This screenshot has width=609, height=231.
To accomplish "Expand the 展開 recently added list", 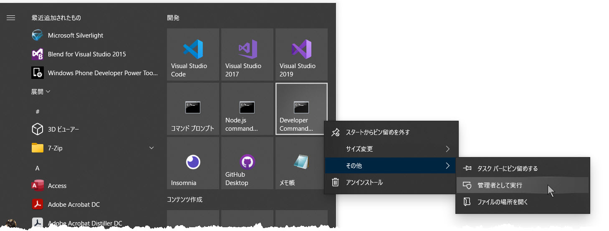I will (41, 91).
